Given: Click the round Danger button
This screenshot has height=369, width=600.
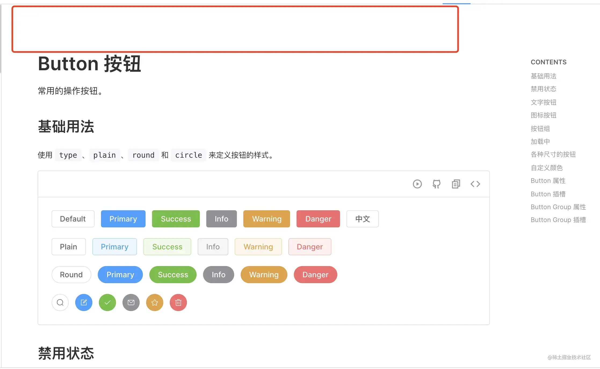Looking at the screenshot, I should tap(315, 275).
